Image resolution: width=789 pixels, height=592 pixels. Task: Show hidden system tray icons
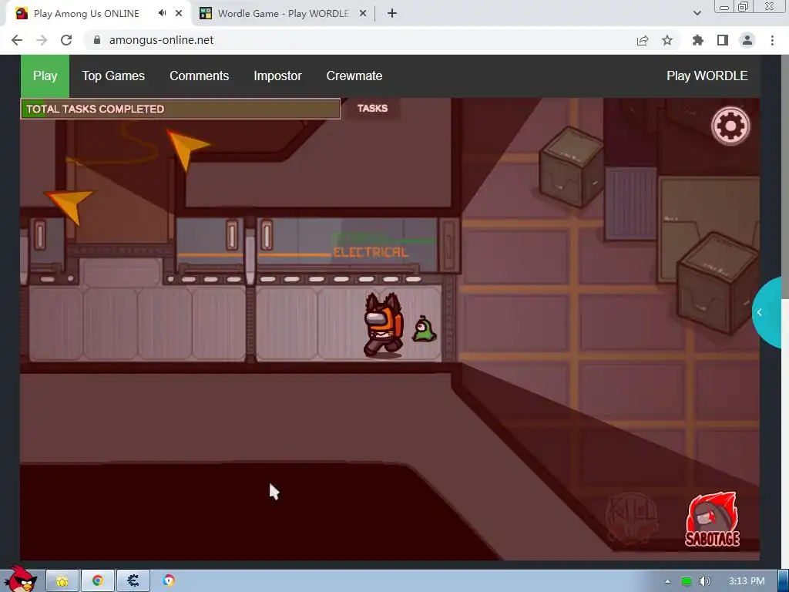(x=667, y=581)
